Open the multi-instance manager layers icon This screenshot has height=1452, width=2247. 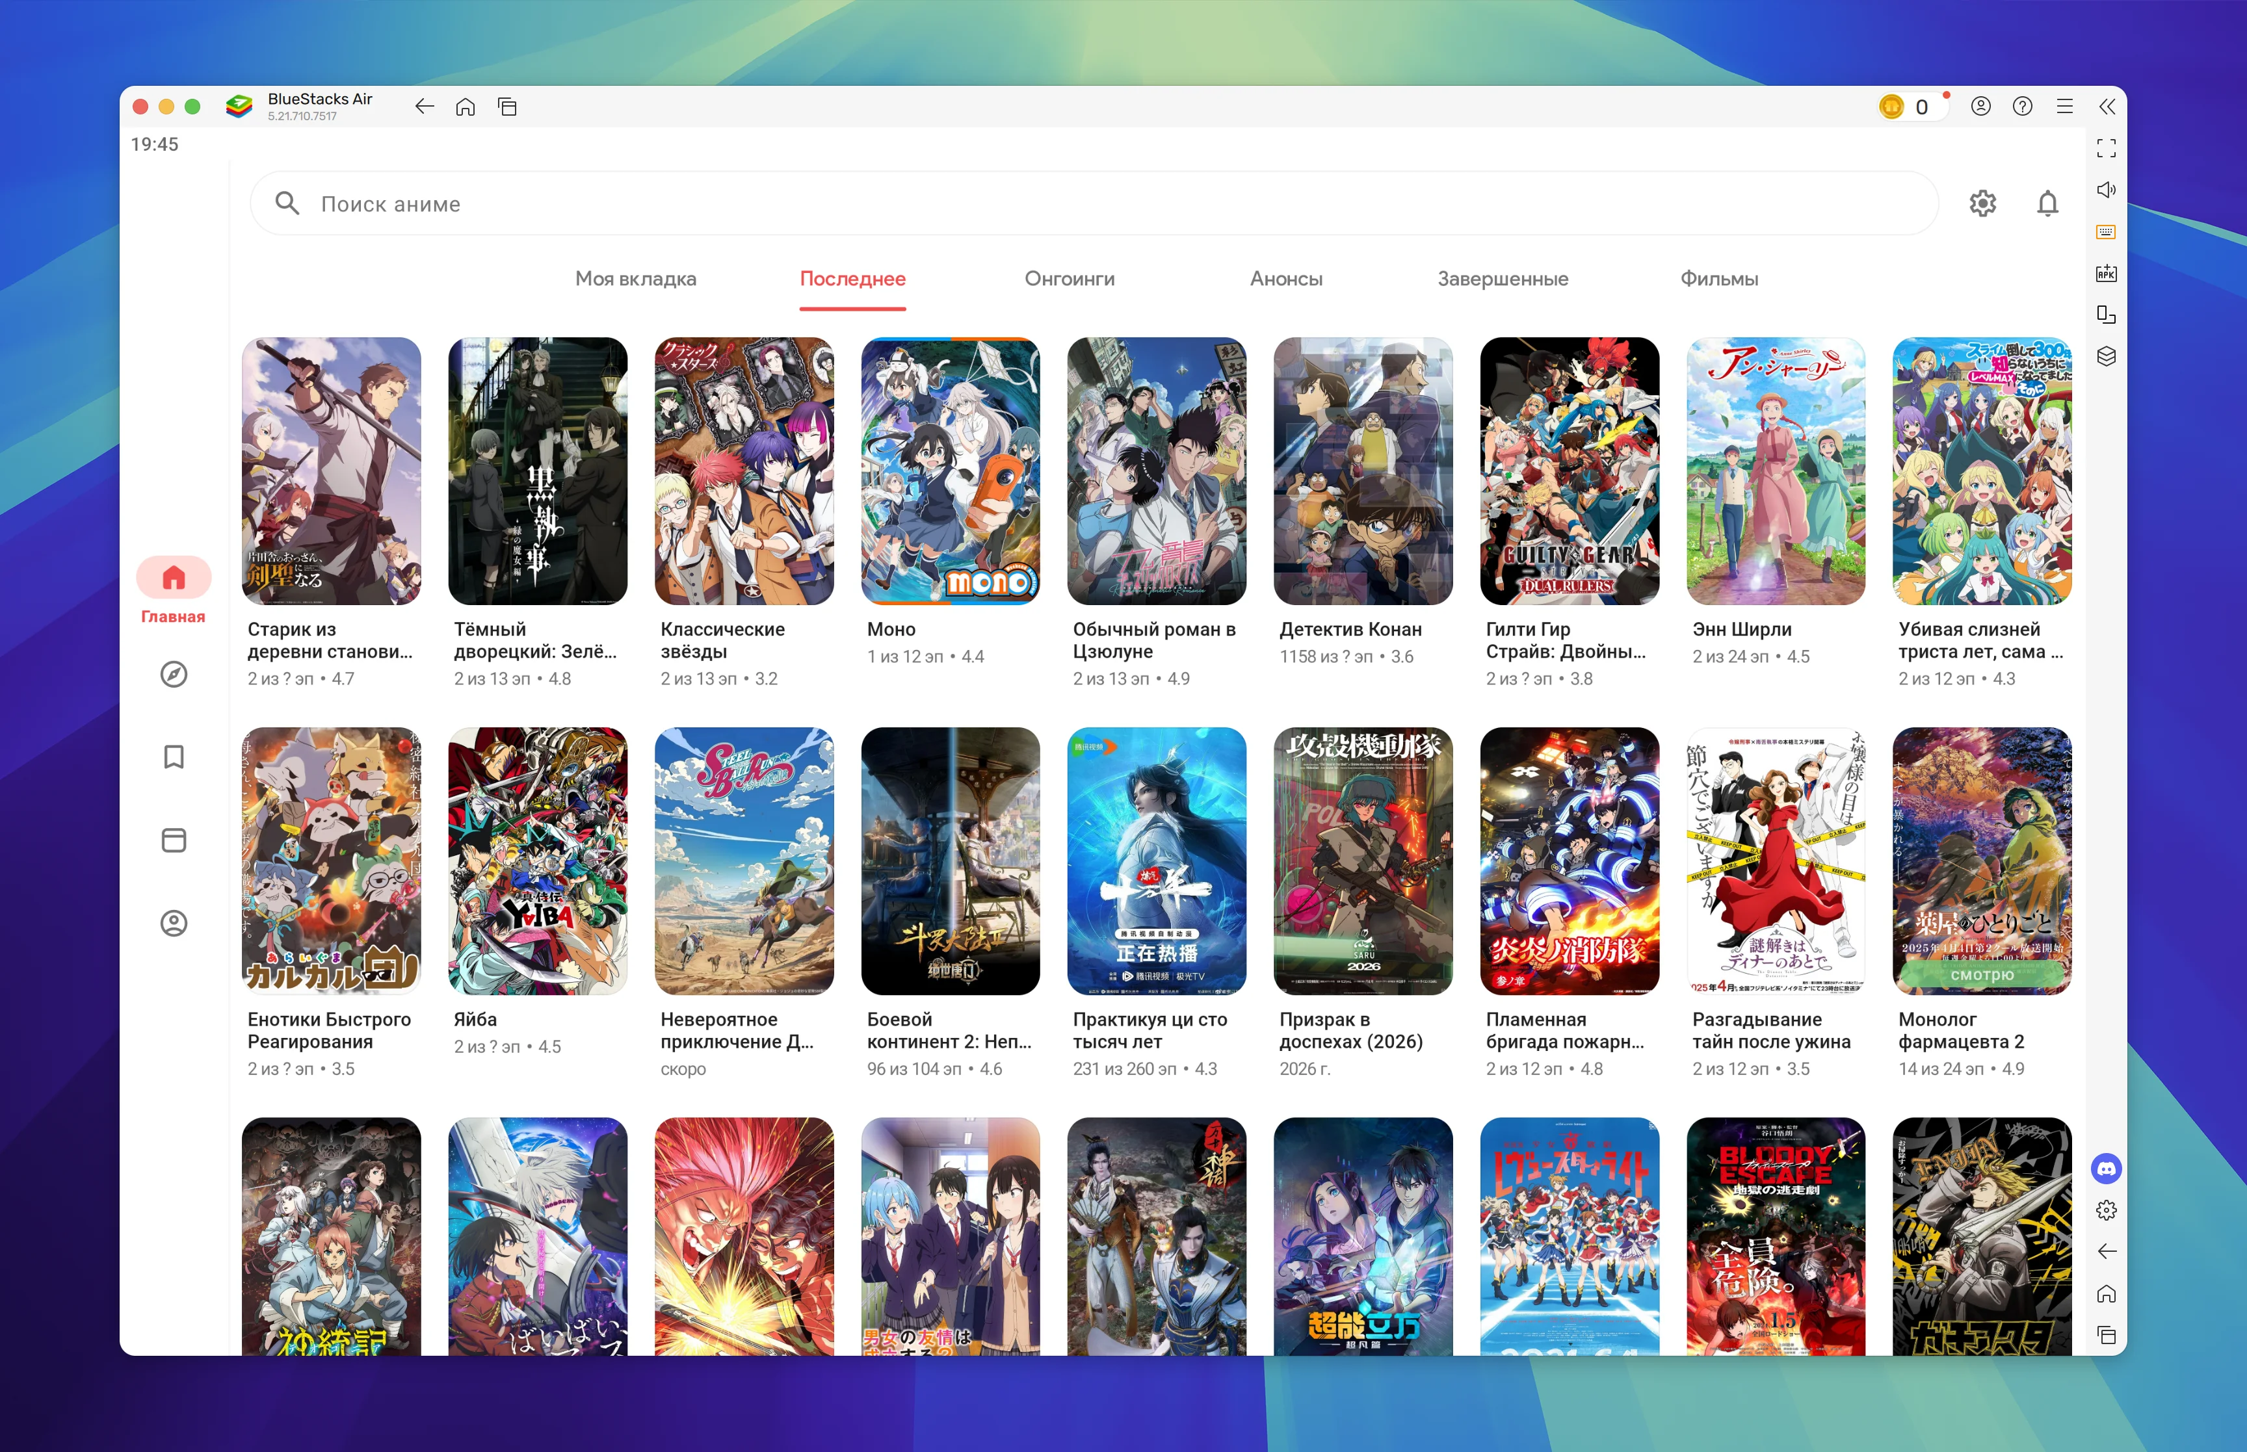coord(2105,356)
